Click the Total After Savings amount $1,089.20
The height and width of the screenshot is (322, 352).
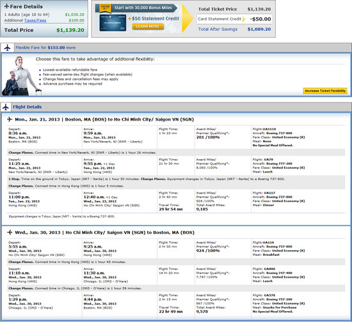259,29
